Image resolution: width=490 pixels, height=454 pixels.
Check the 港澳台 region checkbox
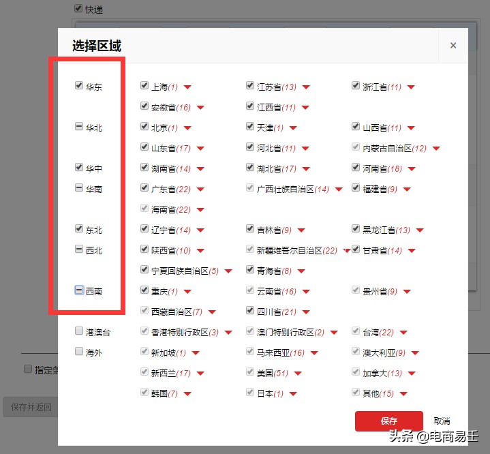(79, 331)
